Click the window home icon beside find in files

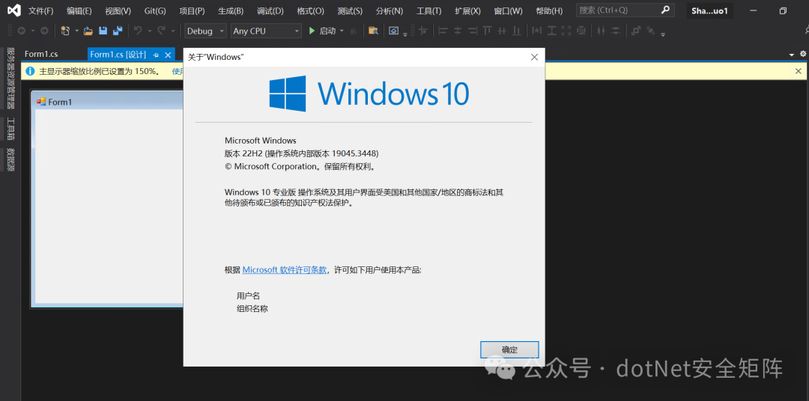pos(394,31)
